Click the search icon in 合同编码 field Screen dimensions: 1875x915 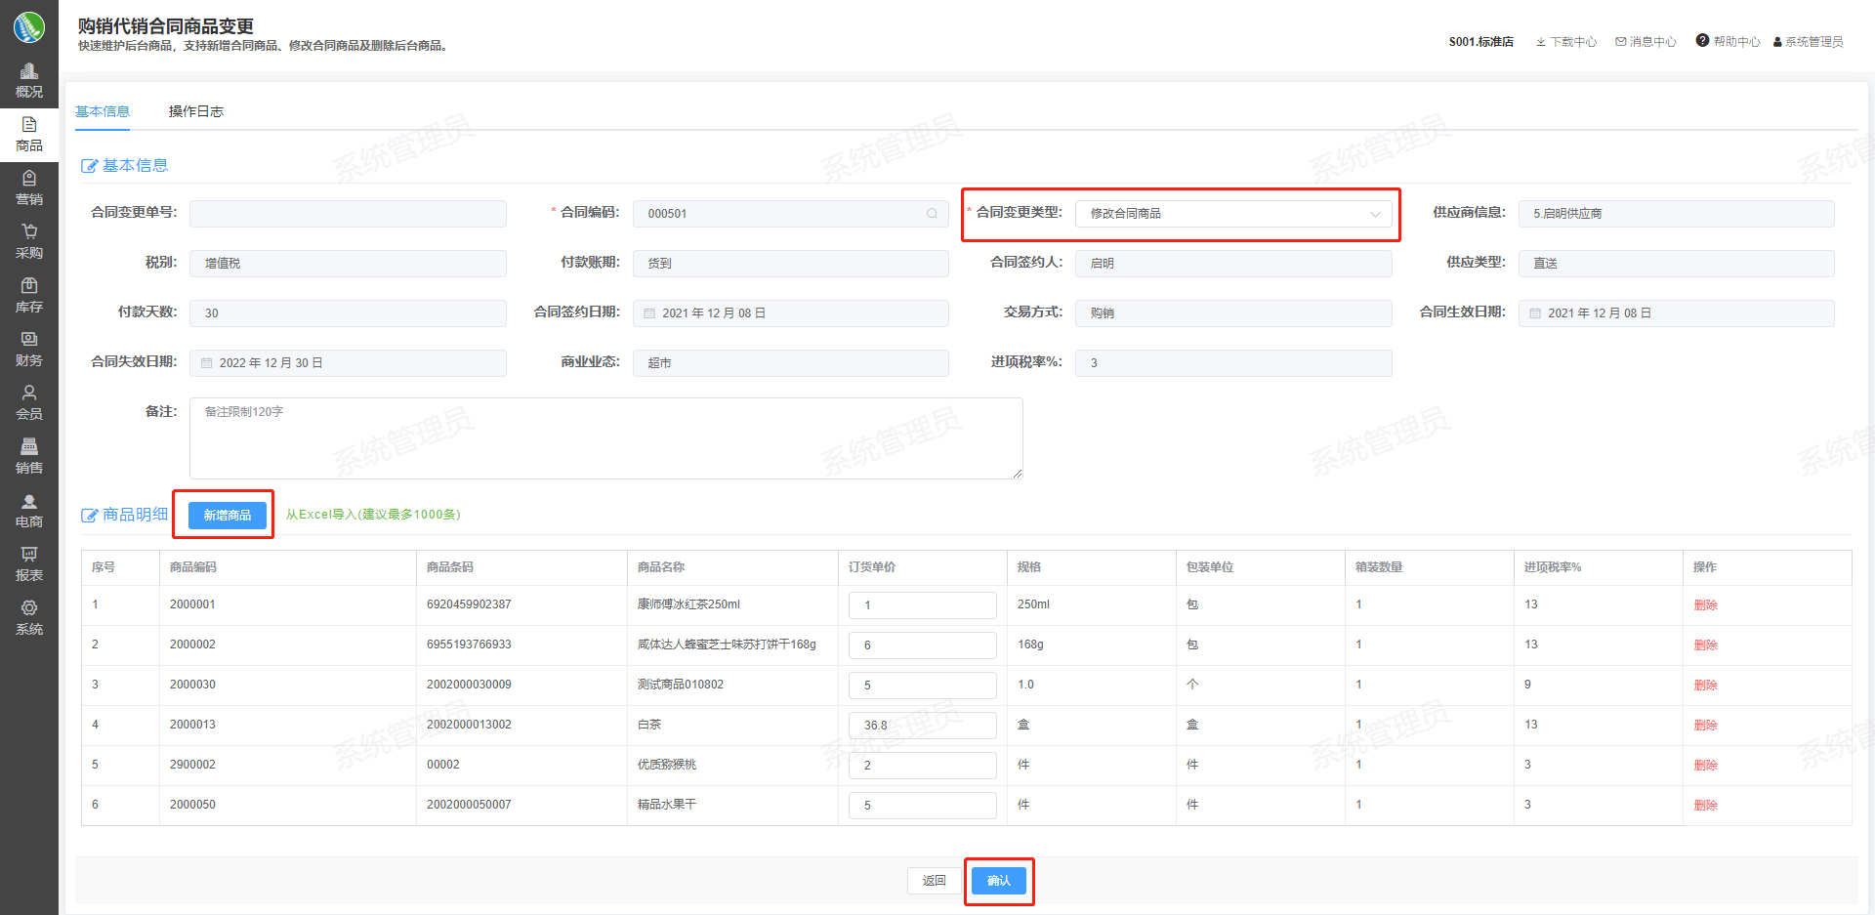click(932, 214)
